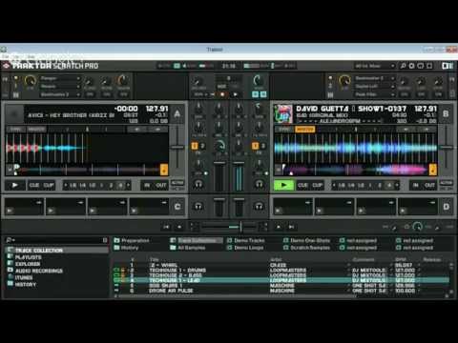Jump crossfader fully left with skip button
The image size is (458, 343).
tap(166, 227)
